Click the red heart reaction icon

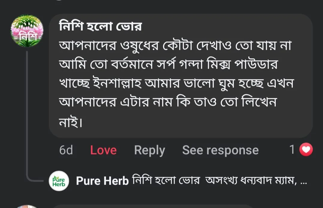[306, 150]
